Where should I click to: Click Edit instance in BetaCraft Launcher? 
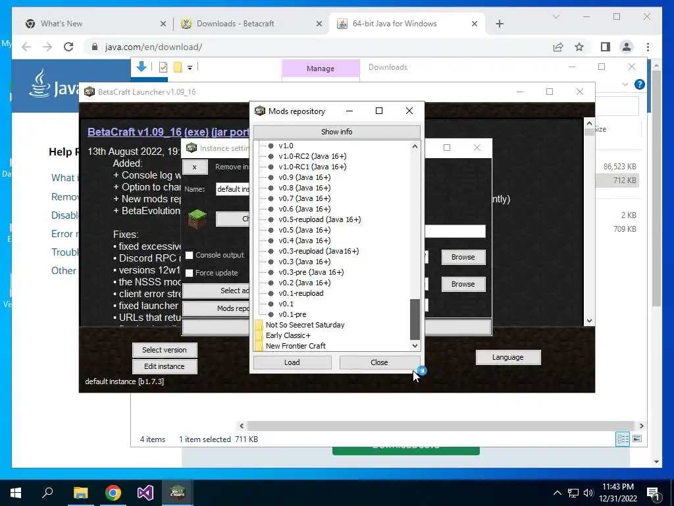point(164,366)
